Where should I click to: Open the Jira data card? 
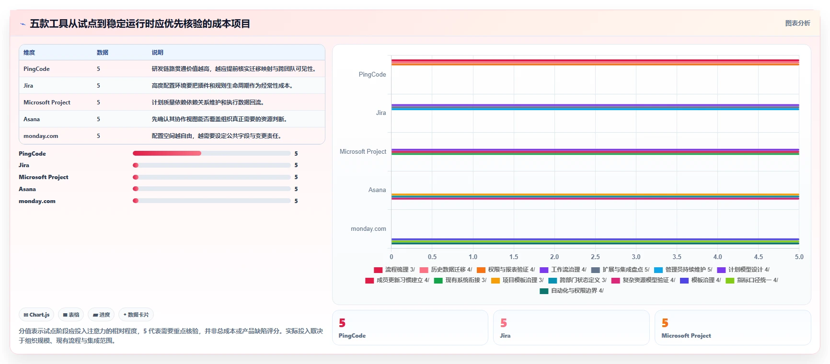(571, 328)
